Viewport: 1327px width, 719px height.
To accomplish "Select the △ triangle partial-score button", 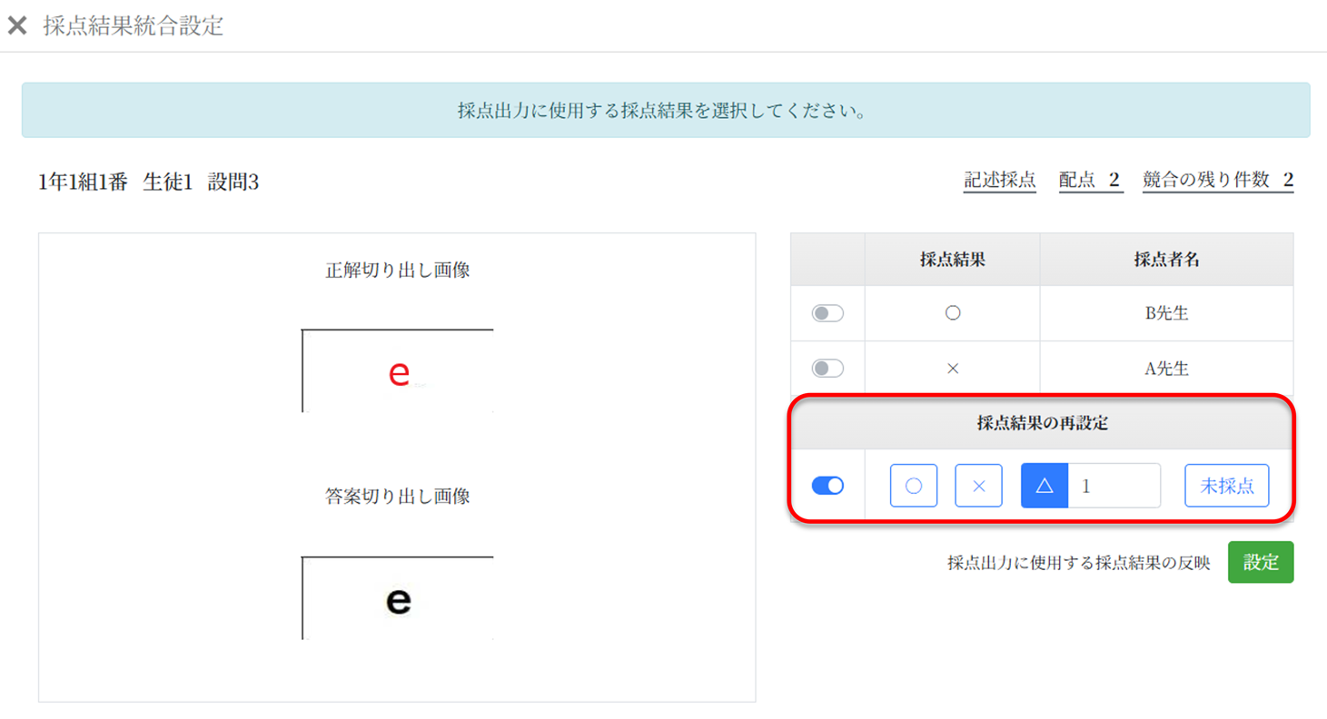I will [x=1045, y=486].
